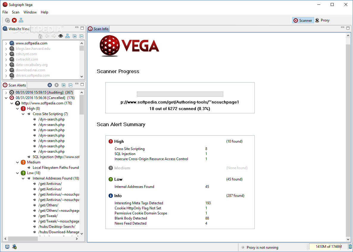Click 'Interesting Meta Tags Detected' row
This screenshot has height=252, width=353.
click(x=163, y=203)
